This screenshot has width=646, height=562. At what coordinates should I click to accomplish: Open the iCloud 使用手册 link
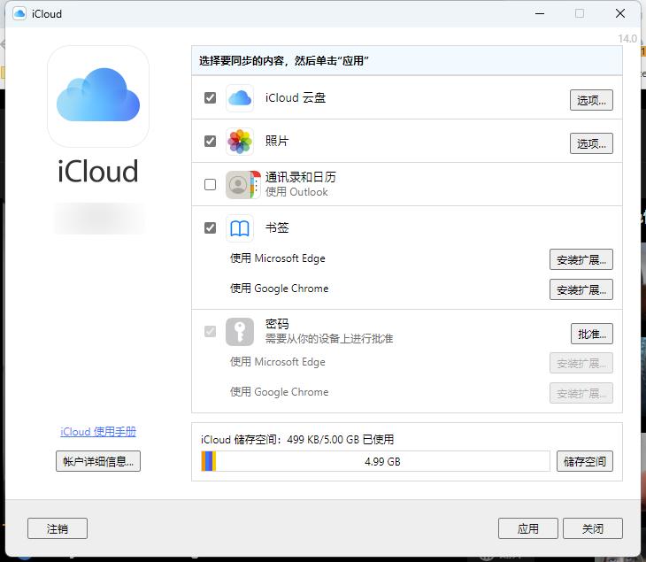[98, 432]
